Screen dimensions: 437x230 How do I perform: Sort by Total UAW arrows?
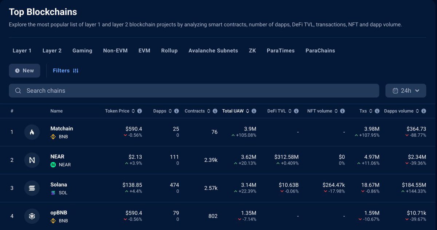point(248,111)
